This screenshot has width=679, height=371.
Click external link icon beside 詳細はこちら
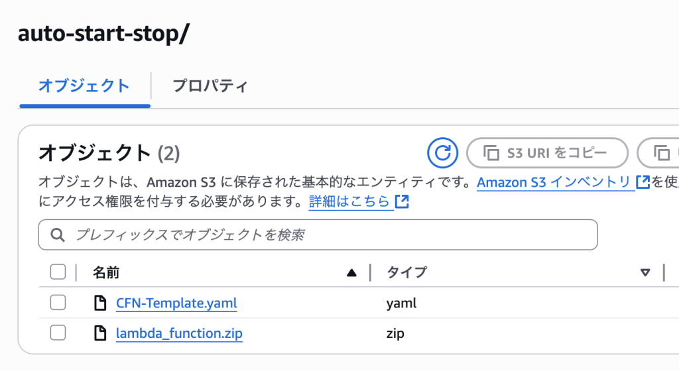[x=402, y=201]
